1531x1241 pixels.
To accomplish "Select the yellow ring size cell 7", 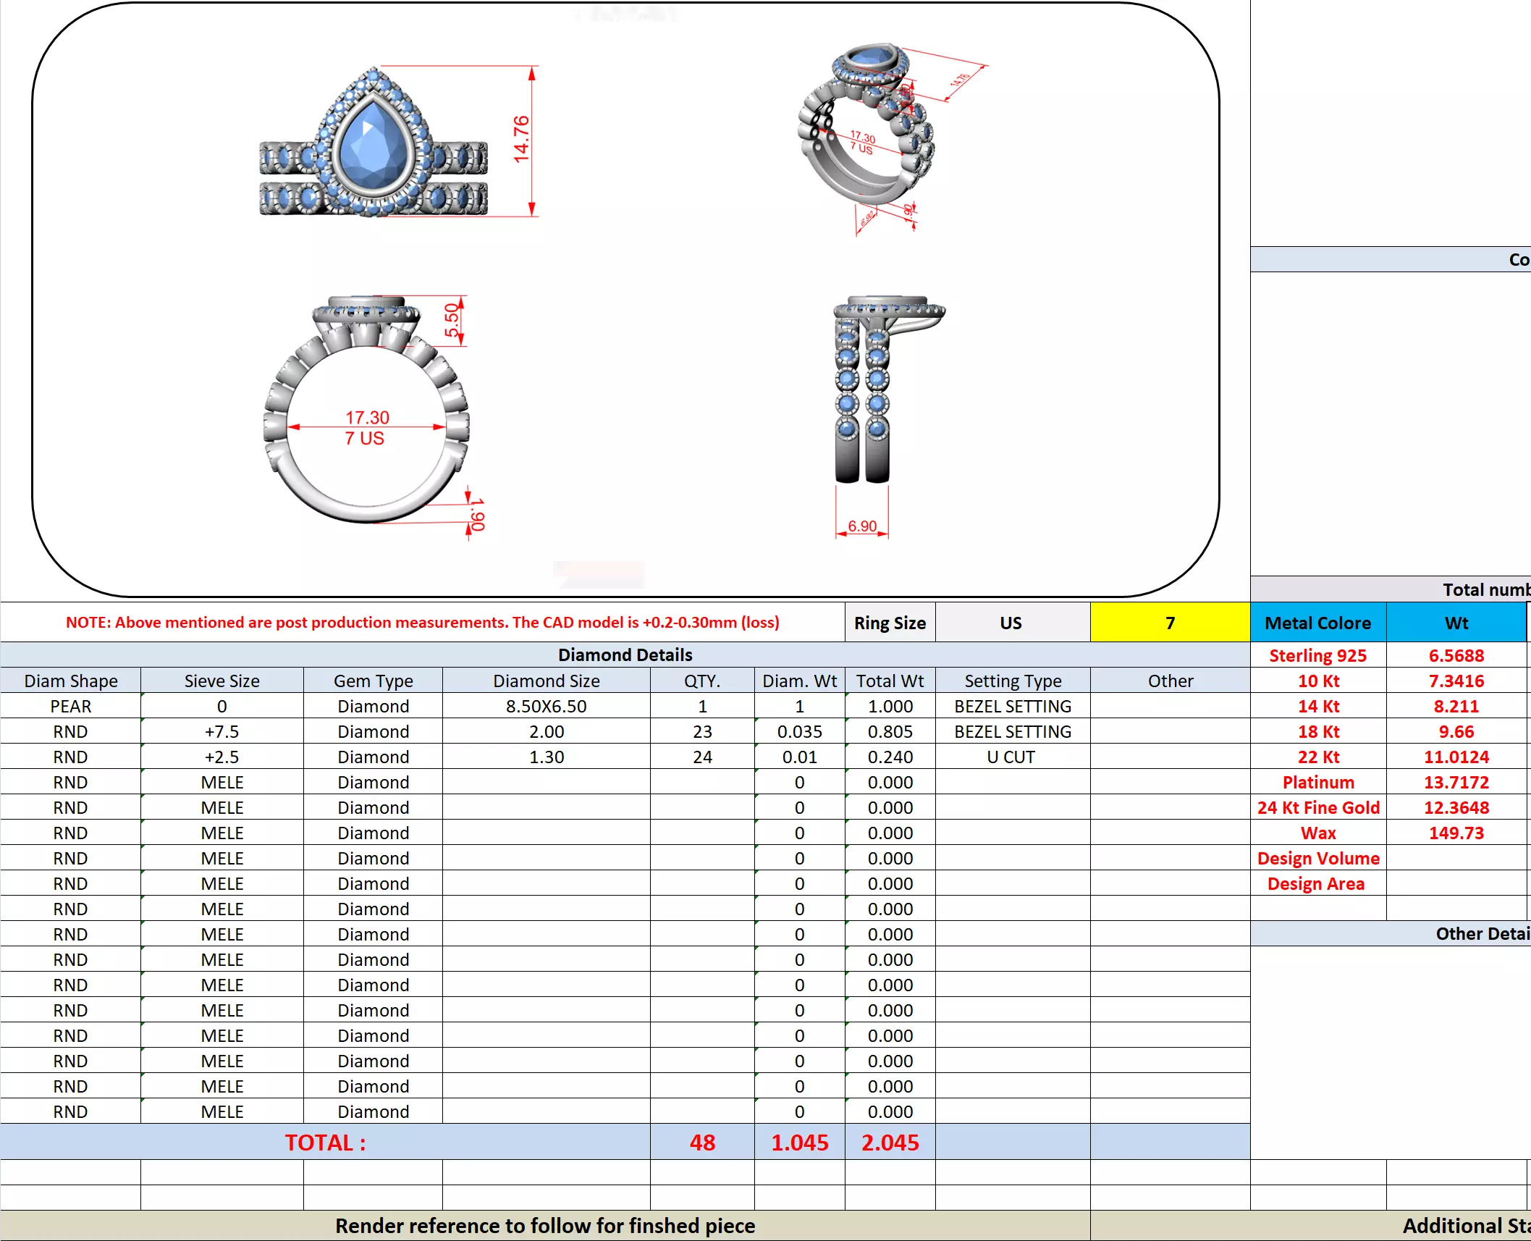I will point(1169,623).
